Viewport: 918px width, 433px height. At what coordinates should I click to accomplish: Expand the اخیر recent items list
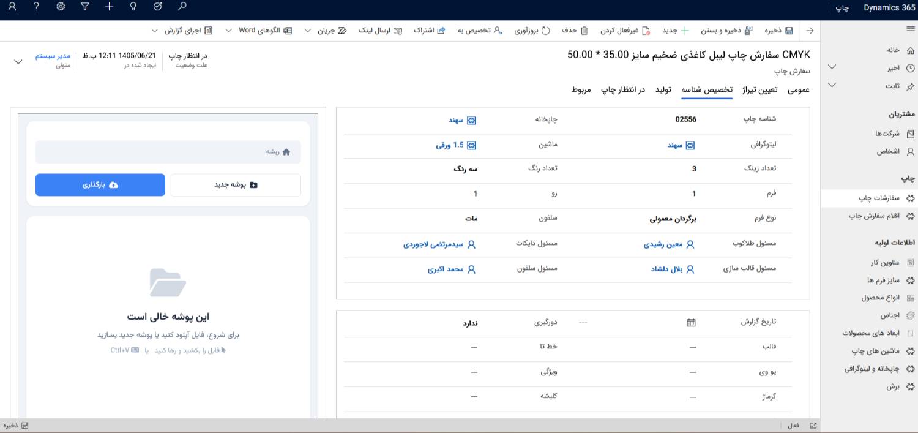(x=832, y=67)
